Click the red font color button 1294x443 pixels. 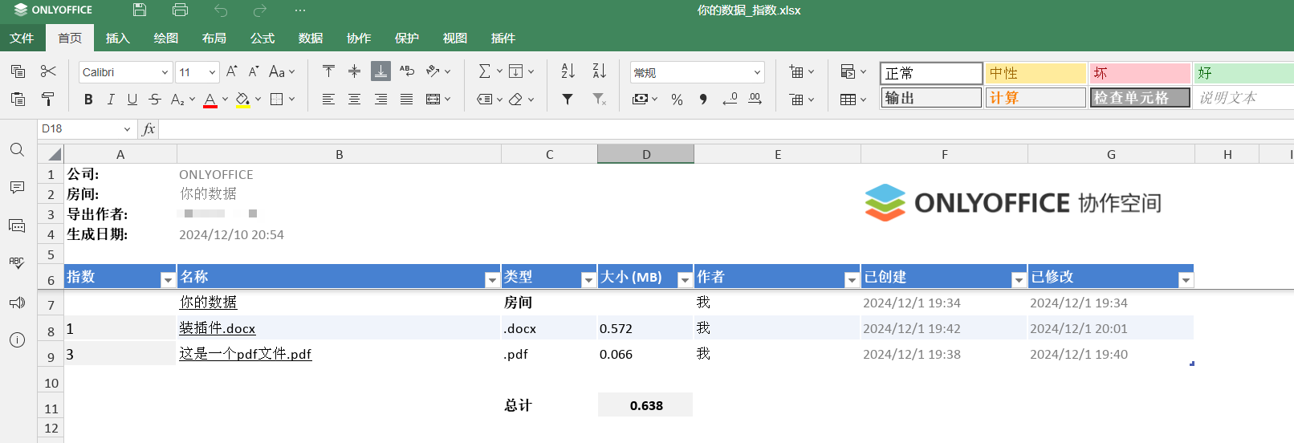click(210, 100)
